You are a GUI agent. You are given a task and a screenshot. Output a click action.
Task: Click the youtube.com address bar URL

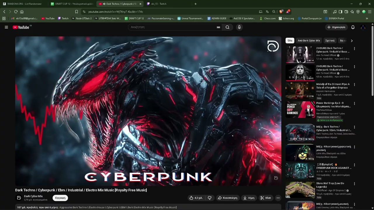(116, 12)
